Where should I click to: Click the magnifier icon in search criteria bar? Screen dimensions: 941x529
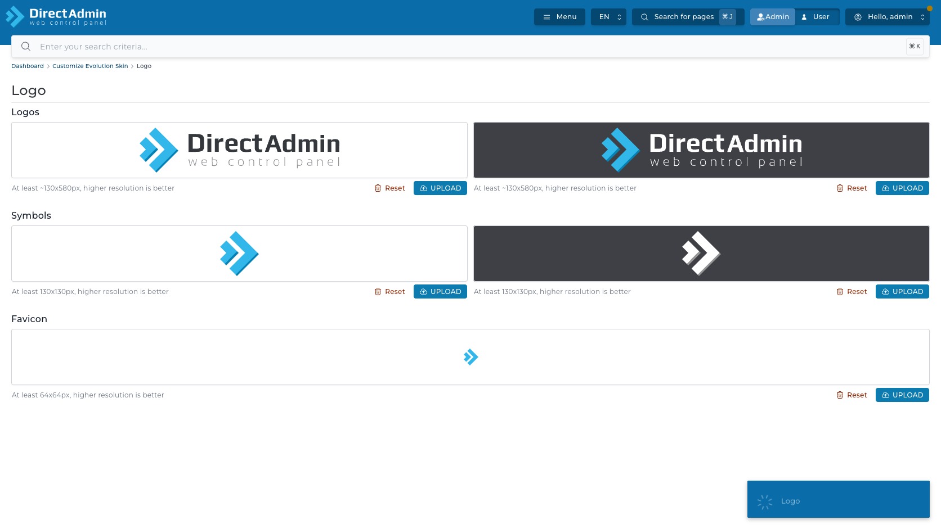[26, 47]
